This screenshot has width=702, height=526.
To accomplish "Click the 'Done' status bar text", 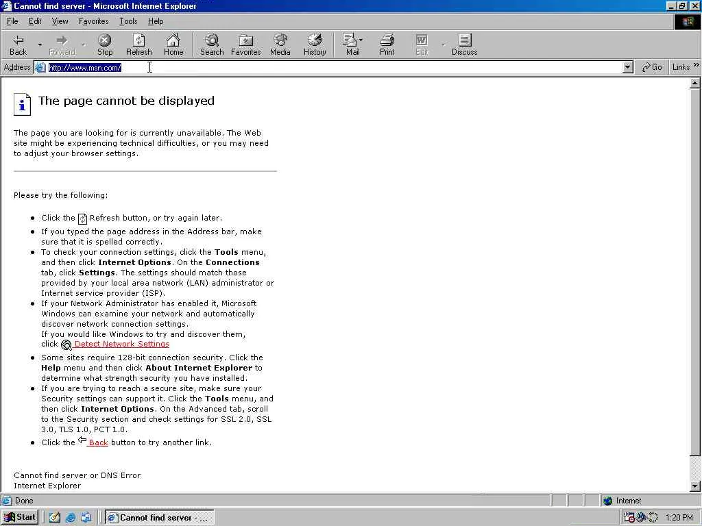I will (x=24, y=501).
